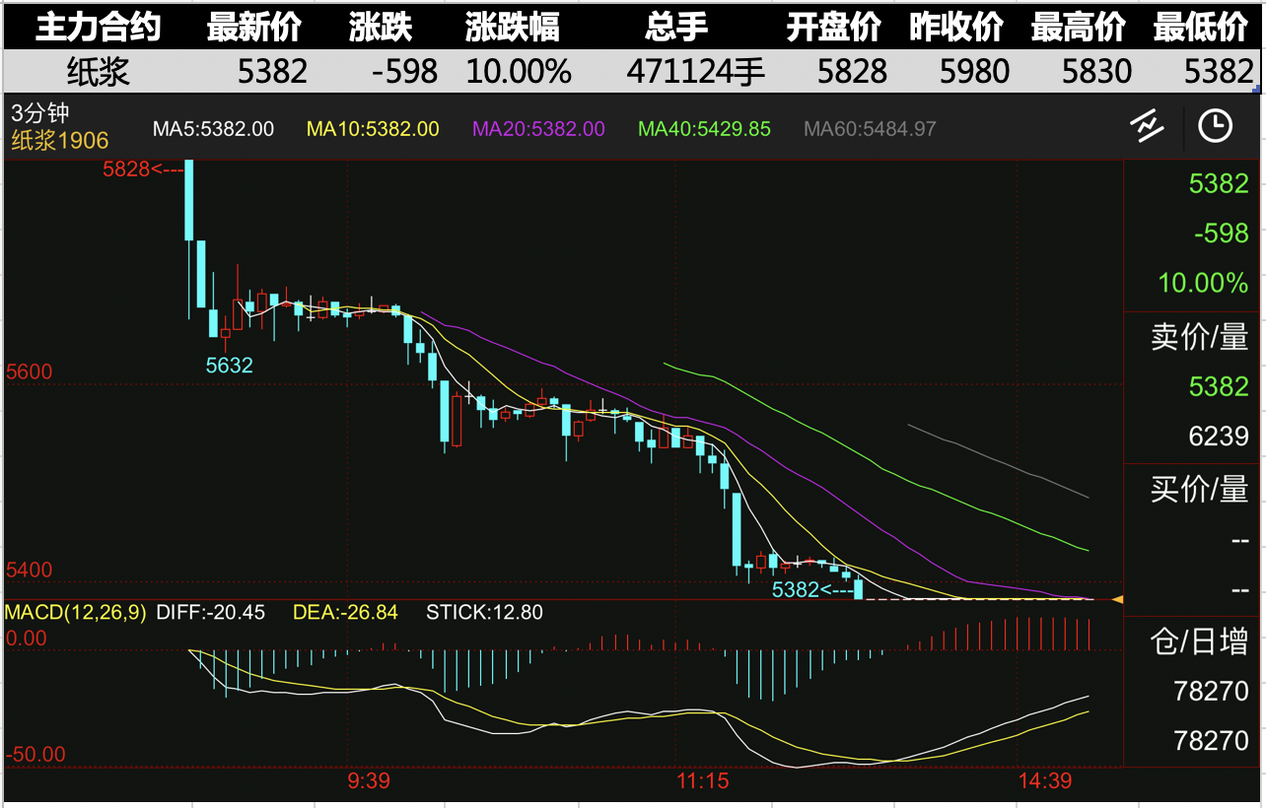
Task: Select the MACD(12,26,9) indicator label
Action: 76,612
